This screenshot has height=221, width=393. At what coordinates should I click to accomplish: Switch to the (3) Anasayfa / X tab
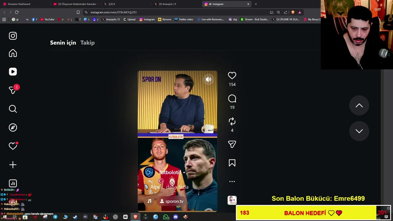(x=177, y=4)
